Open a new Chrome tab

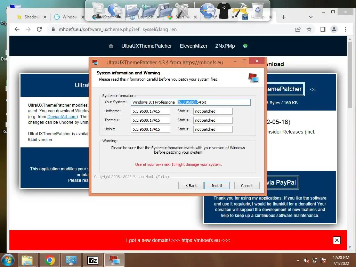(x=284, y=17)
